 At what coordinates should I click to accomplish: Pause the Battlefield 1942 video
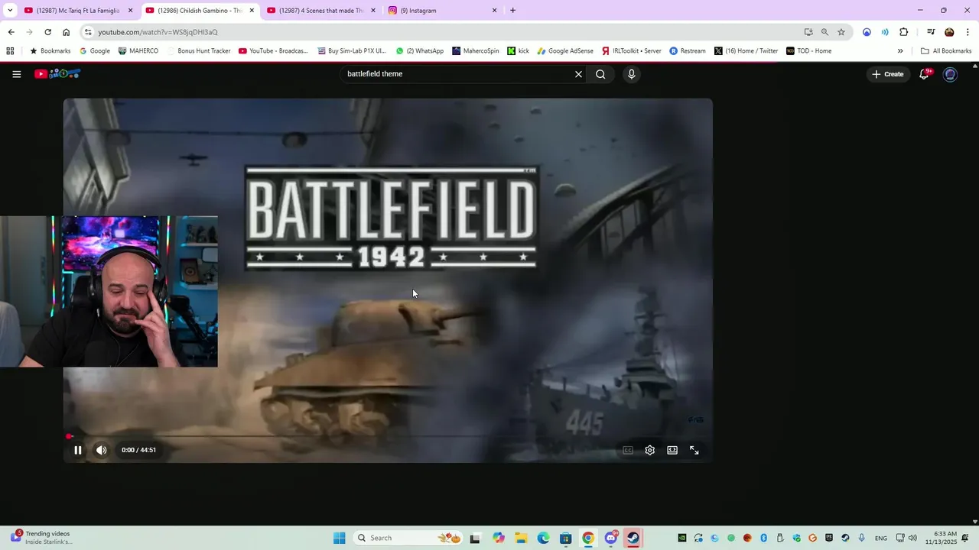tap(77, 450)
